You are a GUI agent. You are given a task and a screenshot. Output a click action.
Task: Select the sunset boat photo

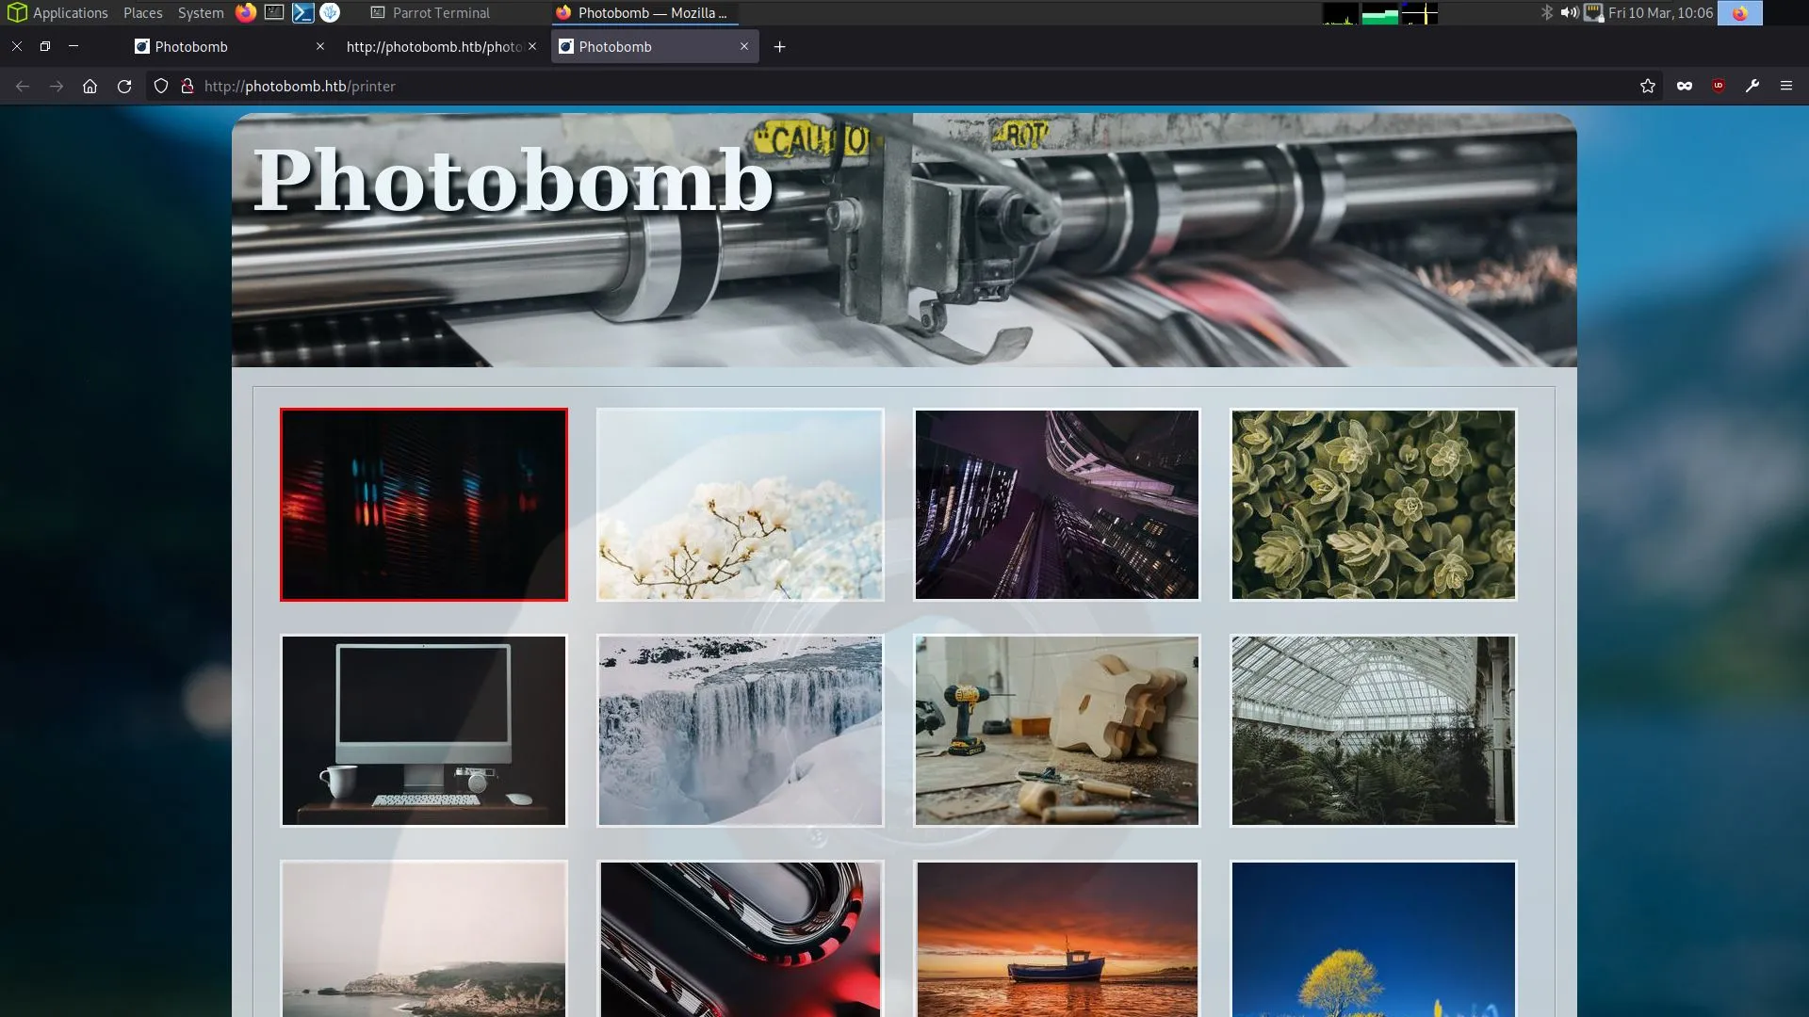[x=1057, y=939]
